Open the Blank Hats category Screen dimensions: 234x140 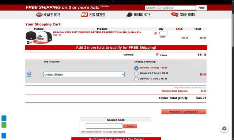[x=138, y=15]
